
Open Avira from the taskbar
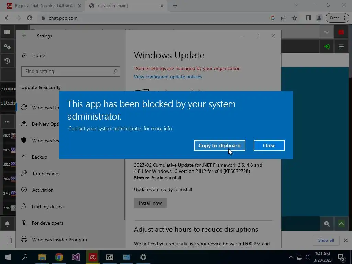pos(92,257)
